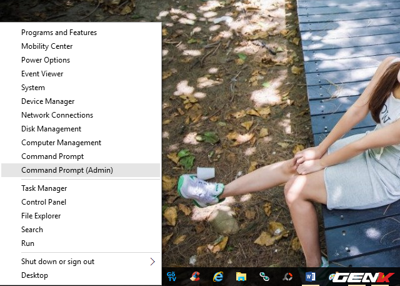
Task: Open File Explorer from the menu
Action: (81, 216)
